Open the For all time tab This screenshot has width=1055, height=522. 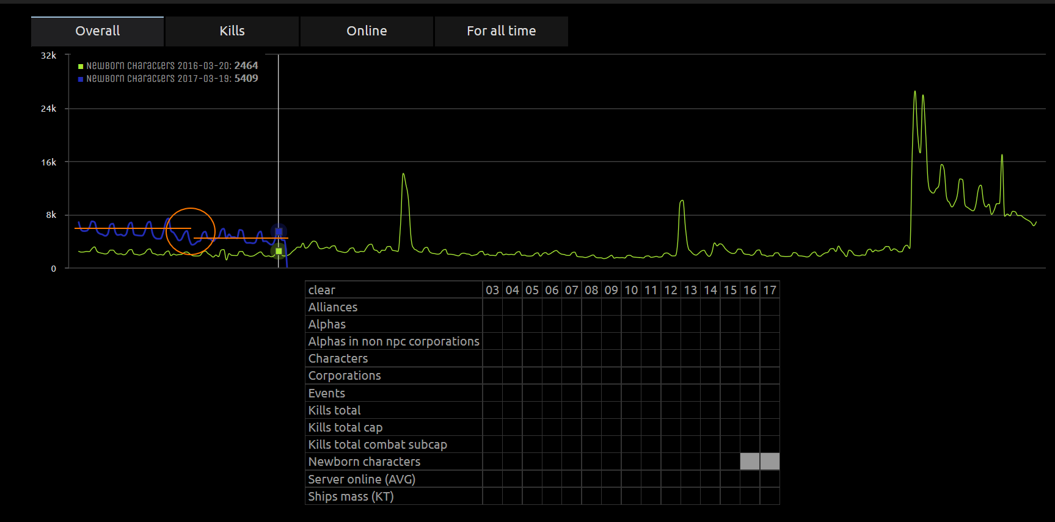click(502, 31)
